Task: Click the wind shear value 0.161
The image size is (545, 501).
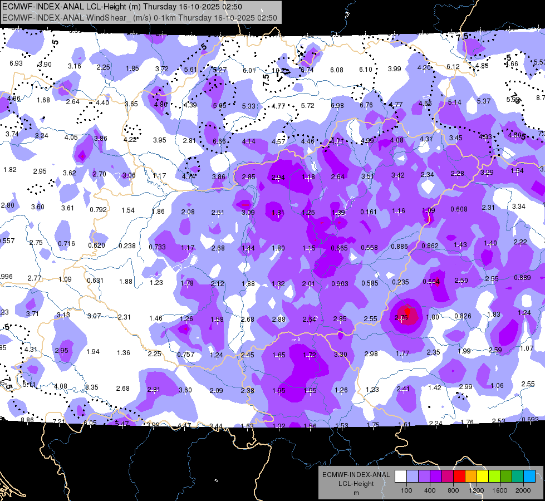Action: click(369, 212)
